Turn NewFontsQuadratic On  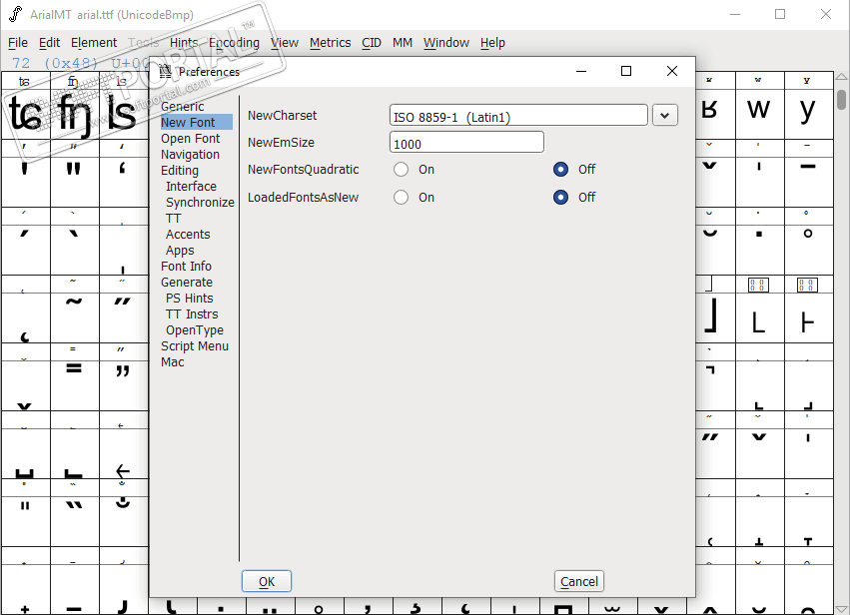[402, 170]
